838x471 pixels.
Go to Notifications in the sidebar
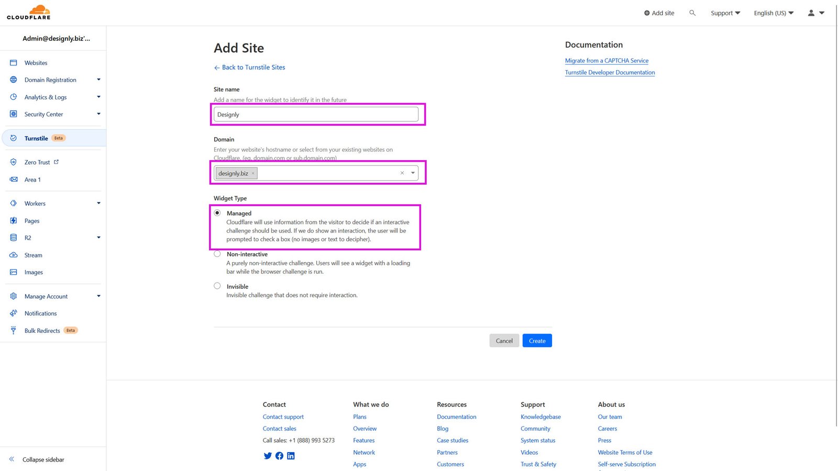(40, 313)
